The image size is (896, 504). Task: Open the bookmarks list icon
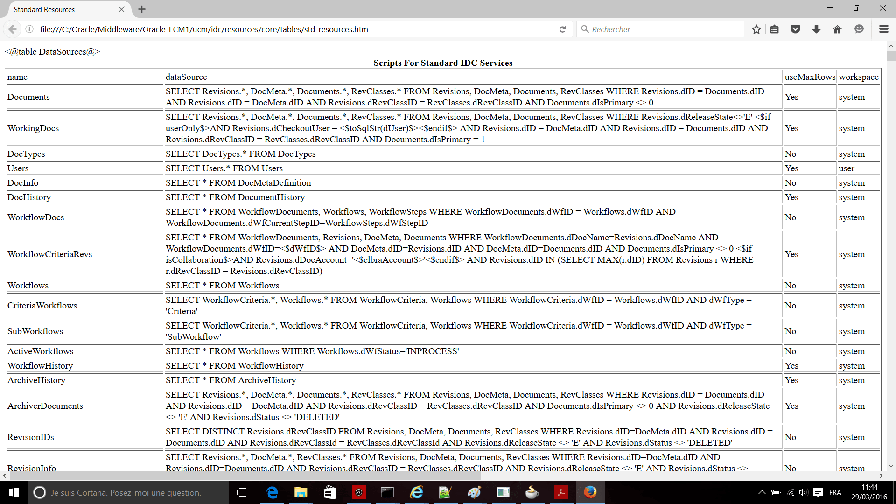(x=775, y=29)
